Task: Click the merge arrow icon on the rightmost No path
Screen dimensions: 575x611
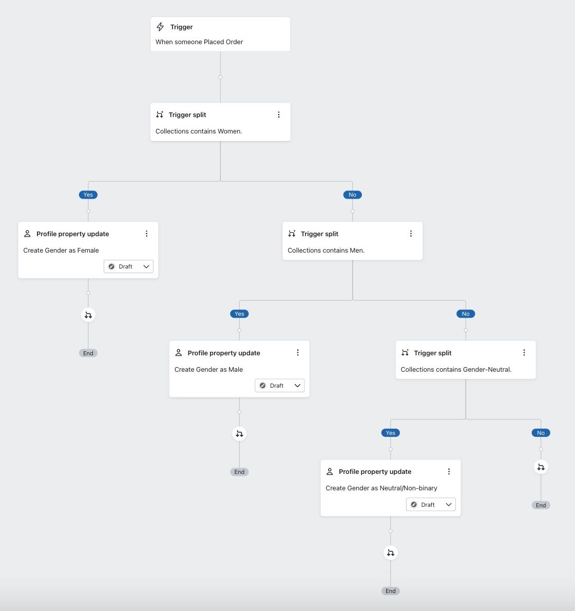Action: click(x=541, y=467)
